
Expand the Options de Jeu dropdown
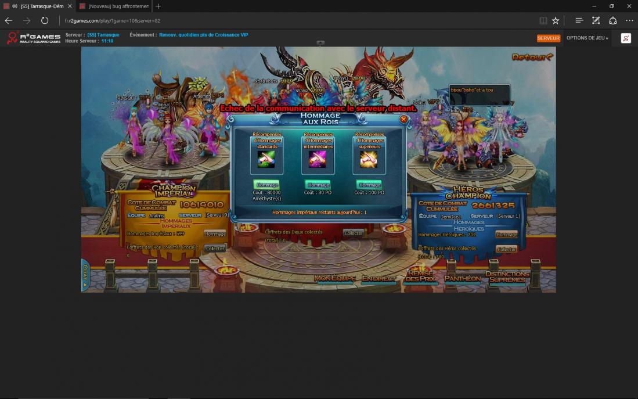587,38
